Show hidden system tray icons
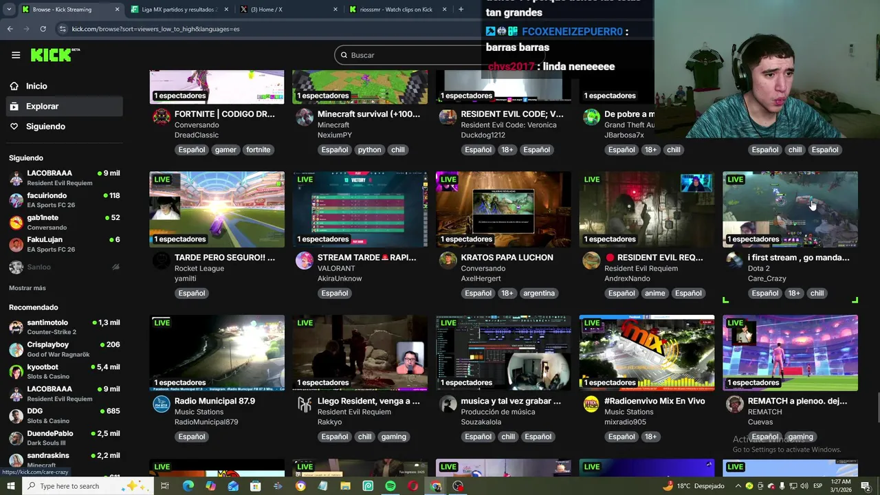The height and width of the screenshot is (495, 880). pyautogui.click(x=738, y=486)
